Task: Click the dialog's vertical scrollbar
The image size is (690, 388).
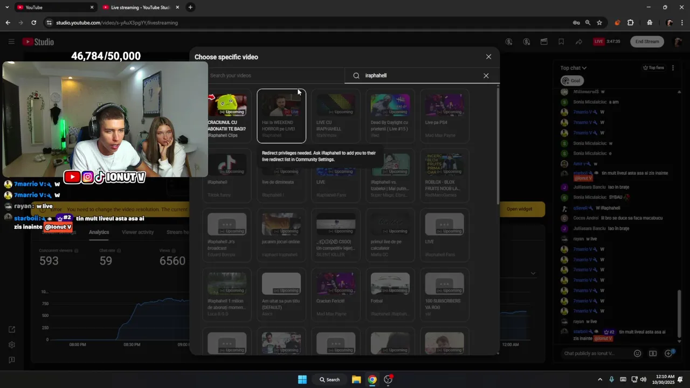Action: coord(498,145)
